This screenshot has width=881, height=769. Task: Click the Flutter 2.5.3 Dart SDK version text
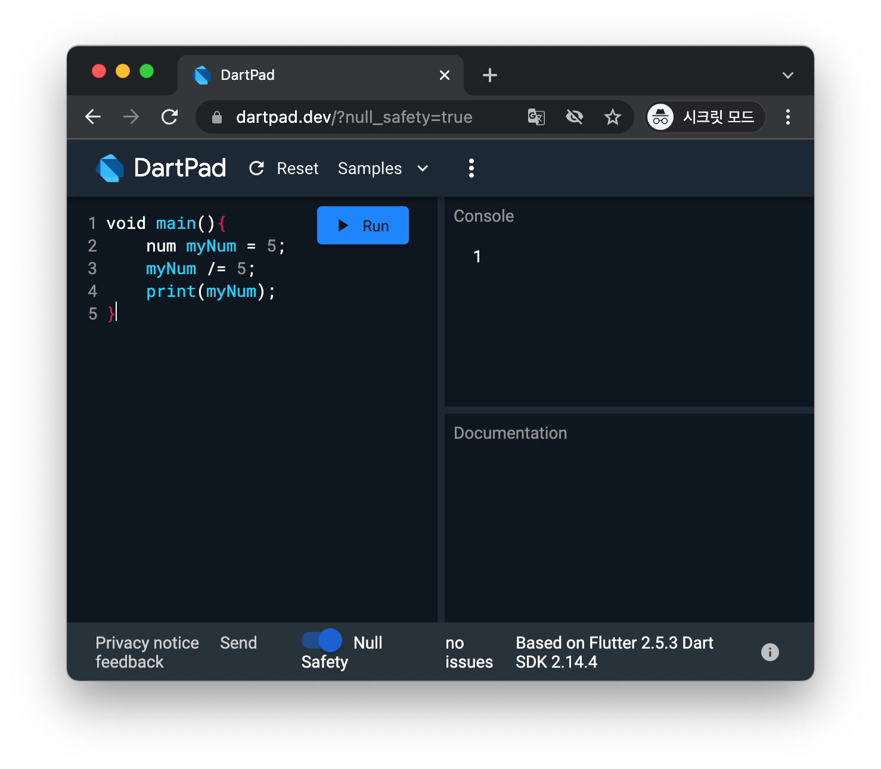[x=615, y=652]
